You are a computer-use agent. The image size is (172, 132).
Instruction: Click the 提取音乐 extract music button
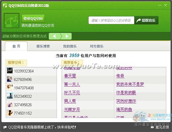146,20
